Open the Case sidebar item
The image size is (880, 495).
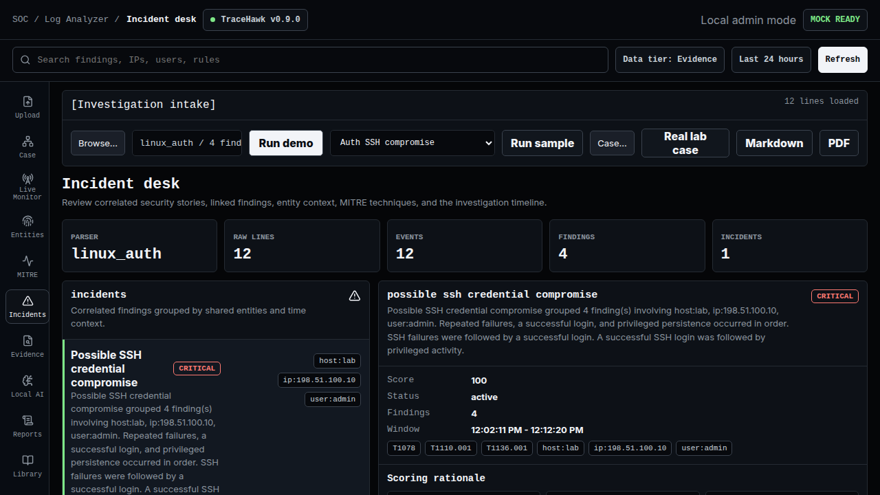tap(27, 146)
